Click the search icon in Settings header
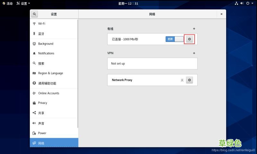 [34, 14]
